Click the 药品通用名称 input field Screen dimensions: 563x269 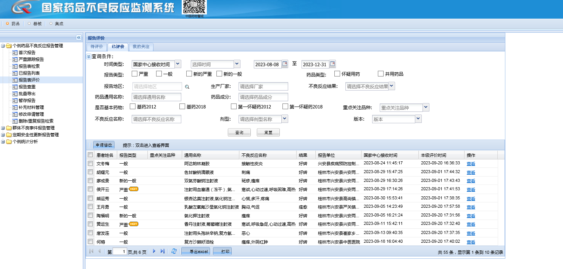(156, 97)
